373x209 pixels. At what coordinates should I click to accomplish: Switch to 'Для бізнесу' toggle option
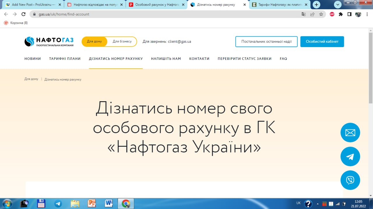point(122,42)
